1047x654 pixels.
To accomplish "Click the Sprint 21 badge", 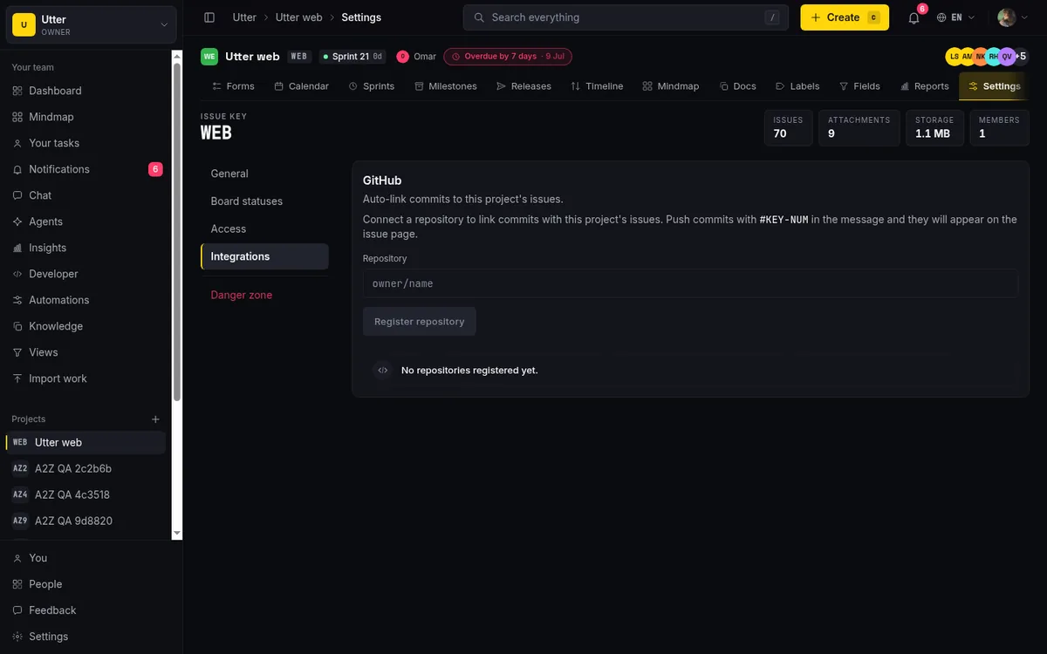I will [353, 57].
